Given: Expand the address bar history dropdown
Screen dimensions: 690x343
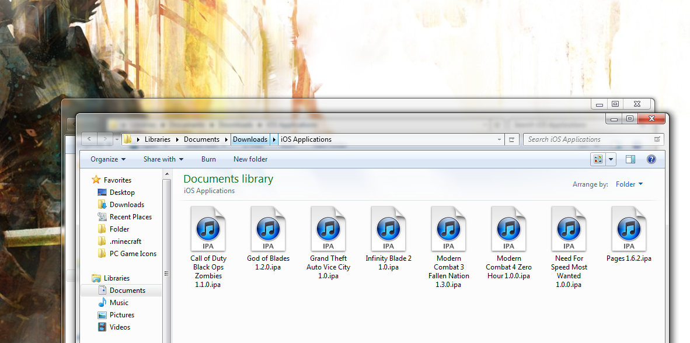Looking at the screenshot, I should (499, 139).
